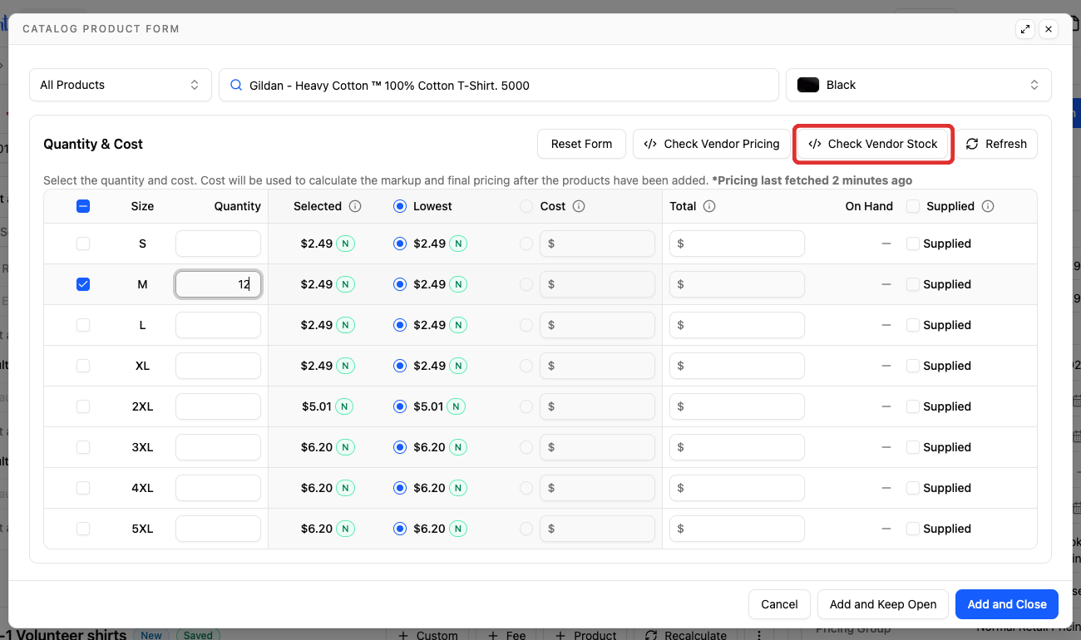Select the Lowest radio in the header
1081x640 pixels.
pos(400,206)
